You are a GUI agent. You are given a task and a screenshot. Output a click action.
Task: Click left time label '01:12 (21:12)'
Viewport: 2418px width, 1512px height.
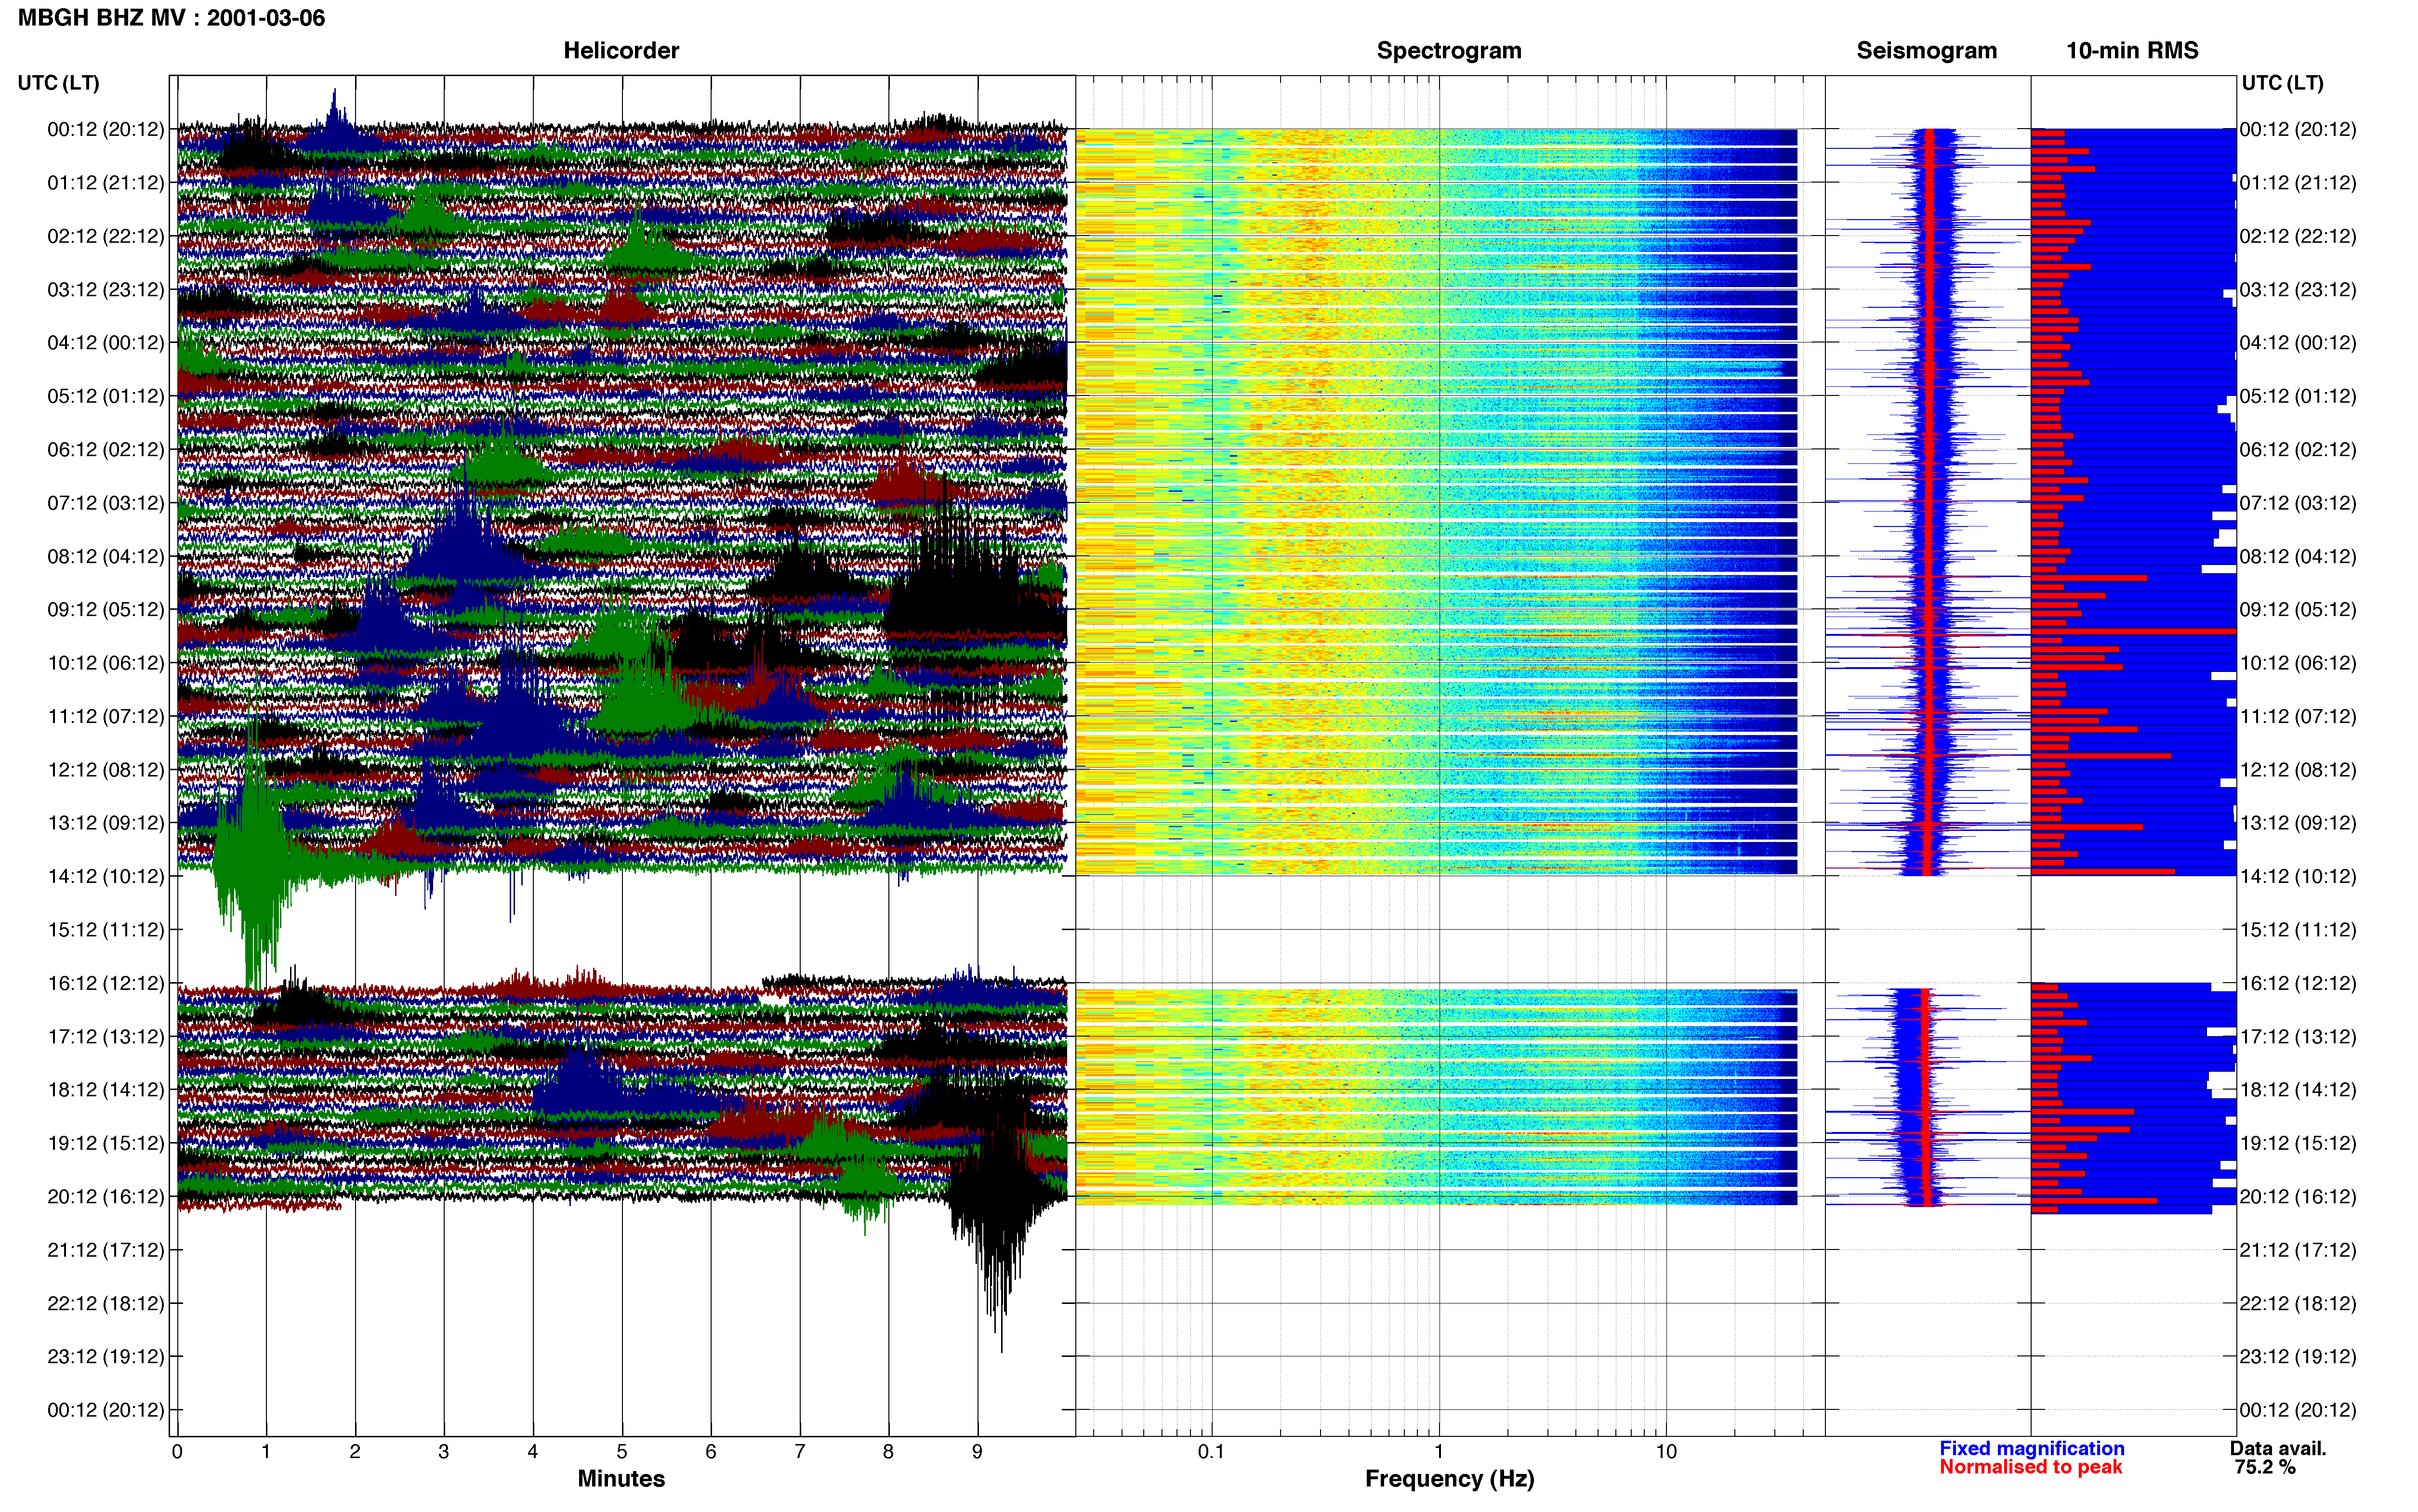106,183
